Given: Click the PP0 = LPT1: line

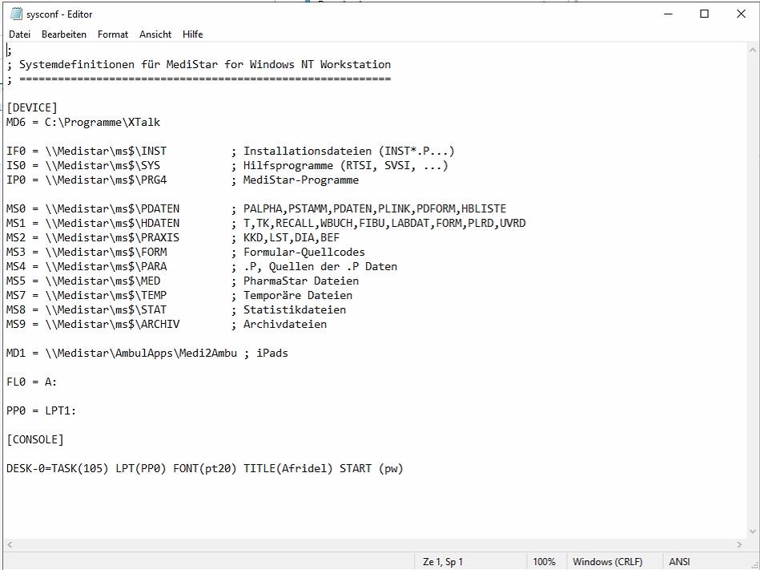Looking at the screenshot, I should click(x=41, y=411).
